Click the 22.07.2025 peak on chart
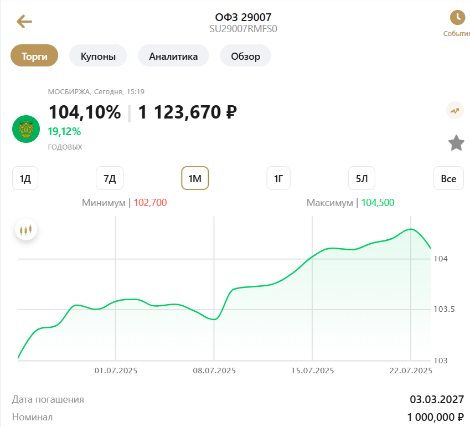The height and width of the screenshot is (427, 470). [410, 229]
